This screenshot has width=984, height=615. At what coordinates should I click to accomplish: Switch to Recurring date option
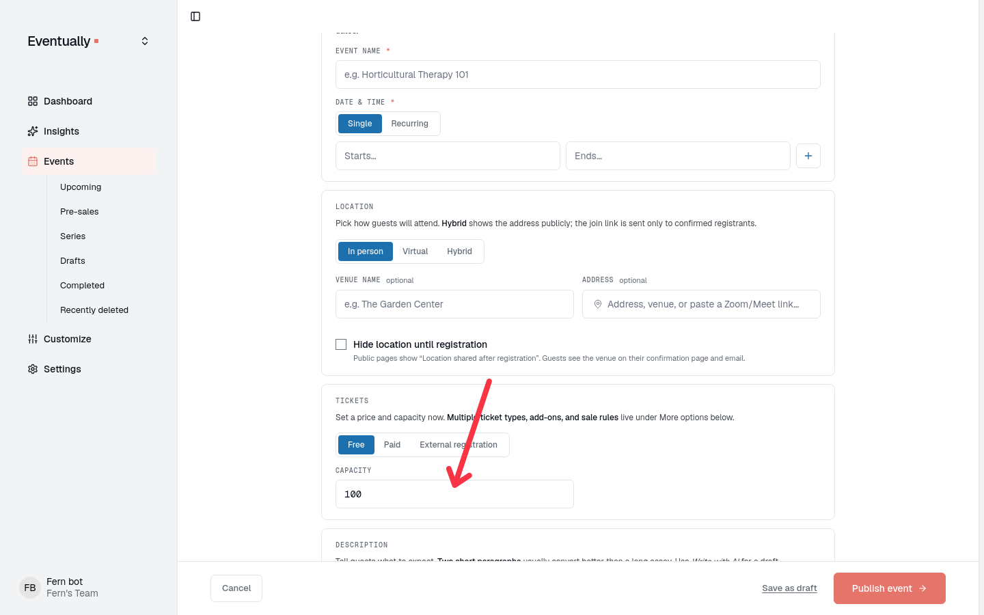(x=410, y=124)
